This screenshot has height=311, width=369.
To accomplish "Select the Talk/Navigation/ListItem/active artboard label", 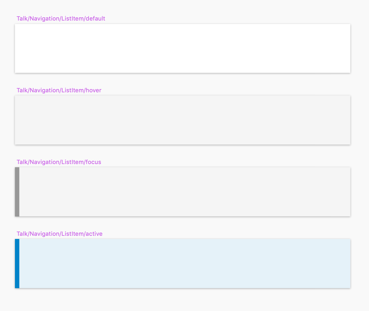I will pos(60,234).
